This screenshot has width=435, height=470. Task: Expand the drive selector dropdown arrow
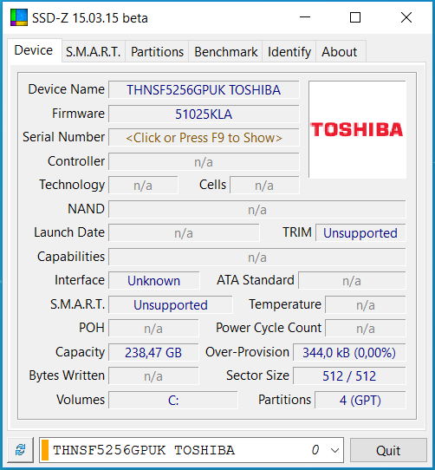click(x=334, y=450)
